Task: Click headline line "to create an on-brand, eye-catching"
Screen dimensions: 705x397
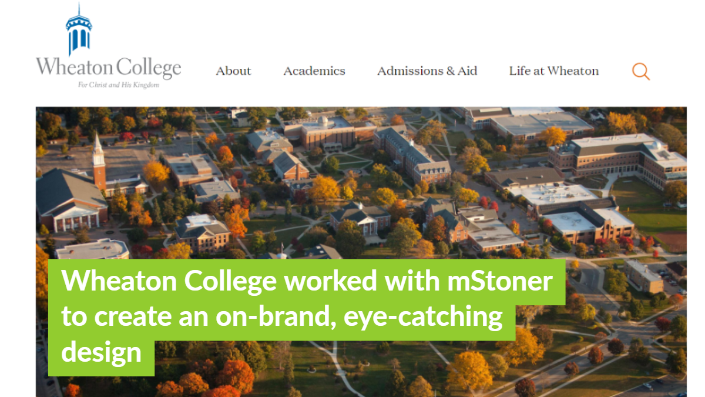Action: click(282, 316)
